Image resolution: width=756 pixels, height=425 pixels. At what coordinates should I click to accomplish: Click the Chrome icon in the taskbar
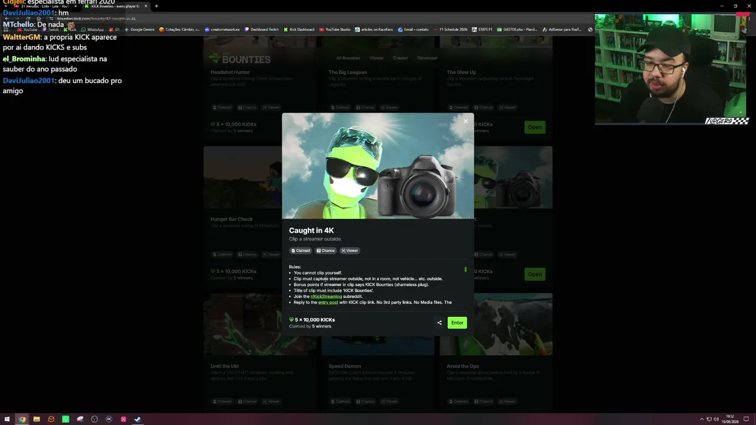[22, 419]
